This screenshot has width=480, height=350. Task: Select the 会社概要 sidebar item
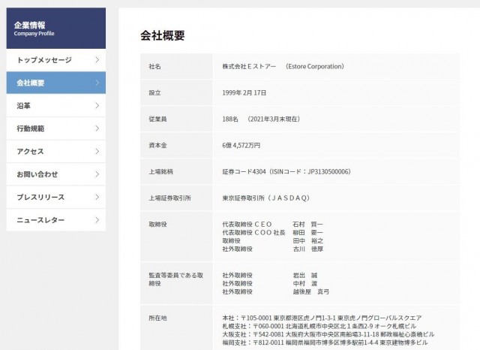point(56,83)
